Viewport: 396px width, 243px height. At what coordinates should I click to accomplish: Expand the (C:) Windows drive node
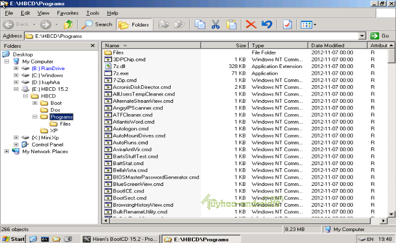tap(16, 75)
